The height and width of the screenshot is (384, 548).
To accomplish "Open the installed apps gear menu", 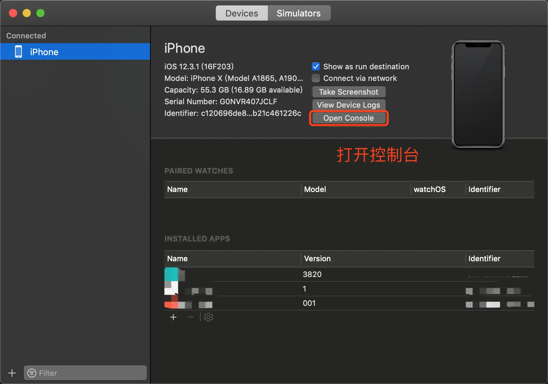I will [209, 317].
